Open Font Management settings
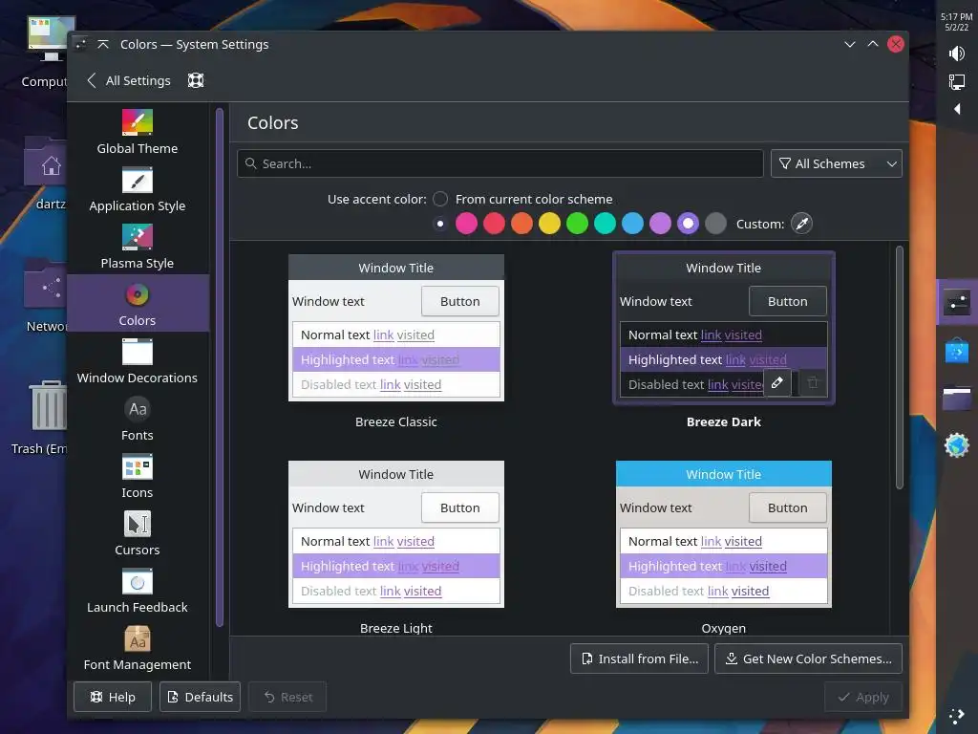This screenshot has width=978, height=734. (138, 649)
